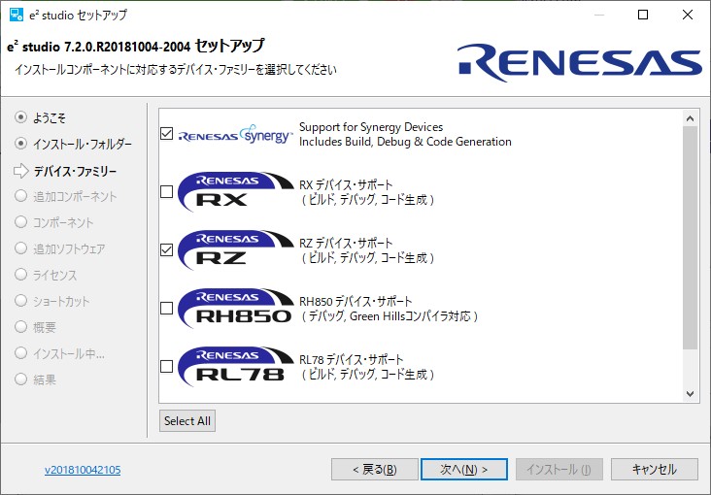Select the ライセンス step radio button
The image size is (711, 495).
[20, 275]
